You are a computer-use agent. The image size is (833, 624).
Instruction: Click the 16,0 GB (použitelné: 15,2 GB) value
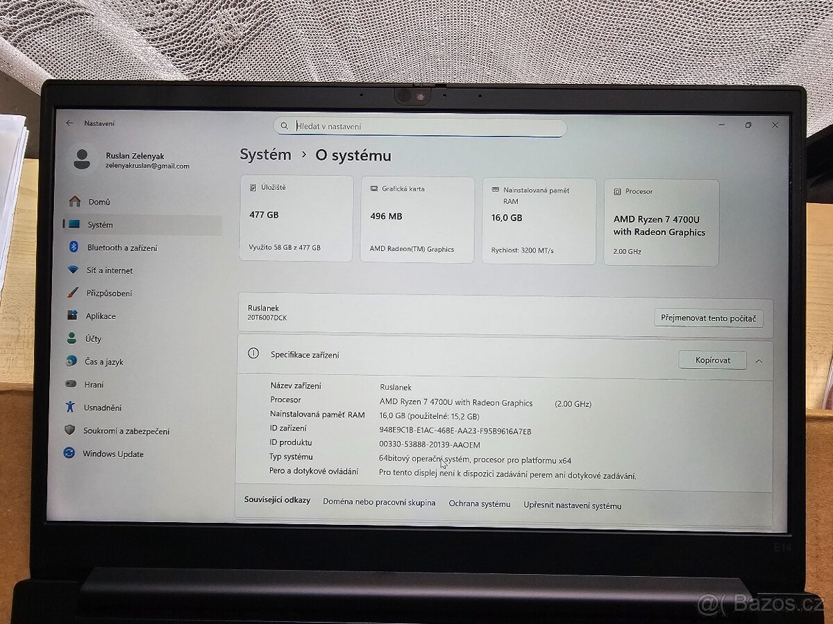point(429,416)
